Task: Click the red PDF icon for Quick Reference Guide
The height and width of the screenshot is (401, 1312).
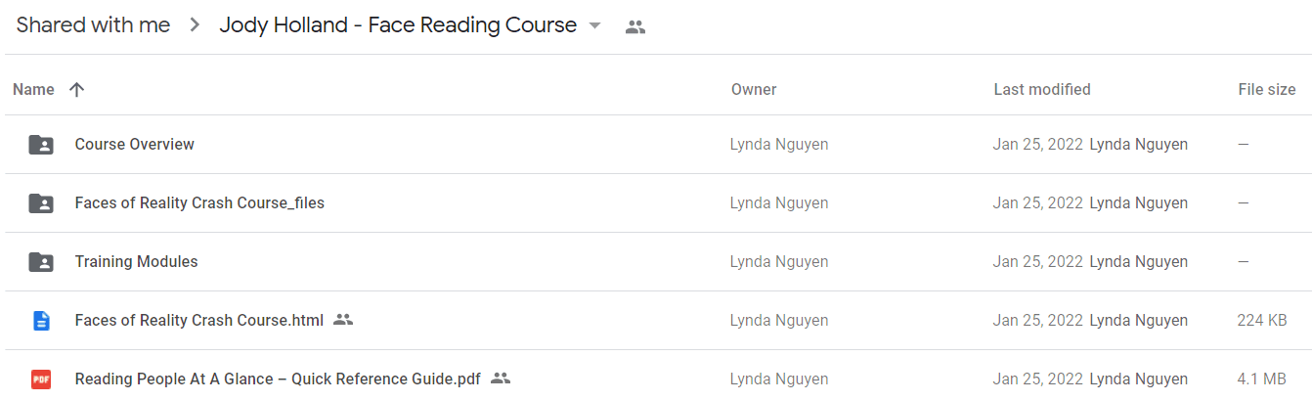Action: point(41,379)
